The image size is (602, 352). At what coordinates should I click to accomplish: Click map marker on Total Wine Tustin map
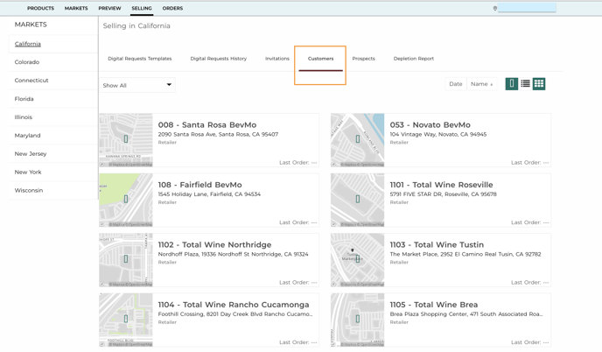pyautogui.click(x=357, y=259)
